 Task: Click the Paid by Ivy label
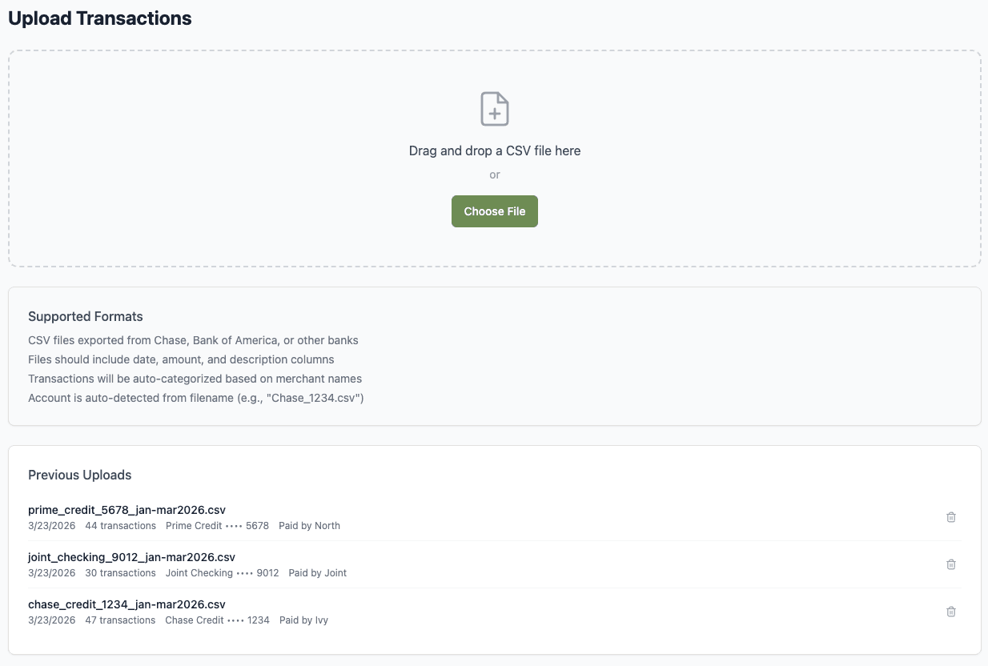[303, 620]
